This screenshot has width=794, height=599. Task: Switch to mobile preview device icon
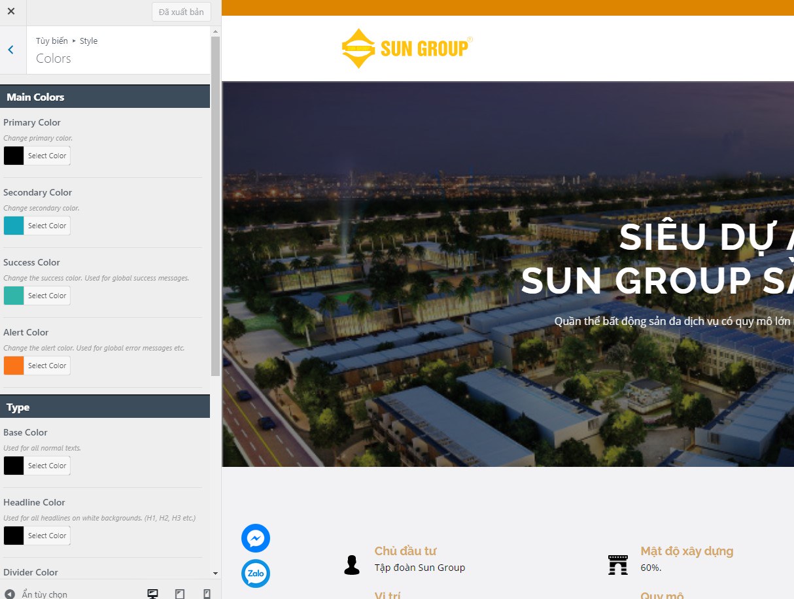point(207,594)
